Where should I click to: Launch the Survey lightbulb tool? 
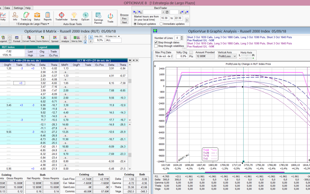pyautogui.click(x=74, y=16)
